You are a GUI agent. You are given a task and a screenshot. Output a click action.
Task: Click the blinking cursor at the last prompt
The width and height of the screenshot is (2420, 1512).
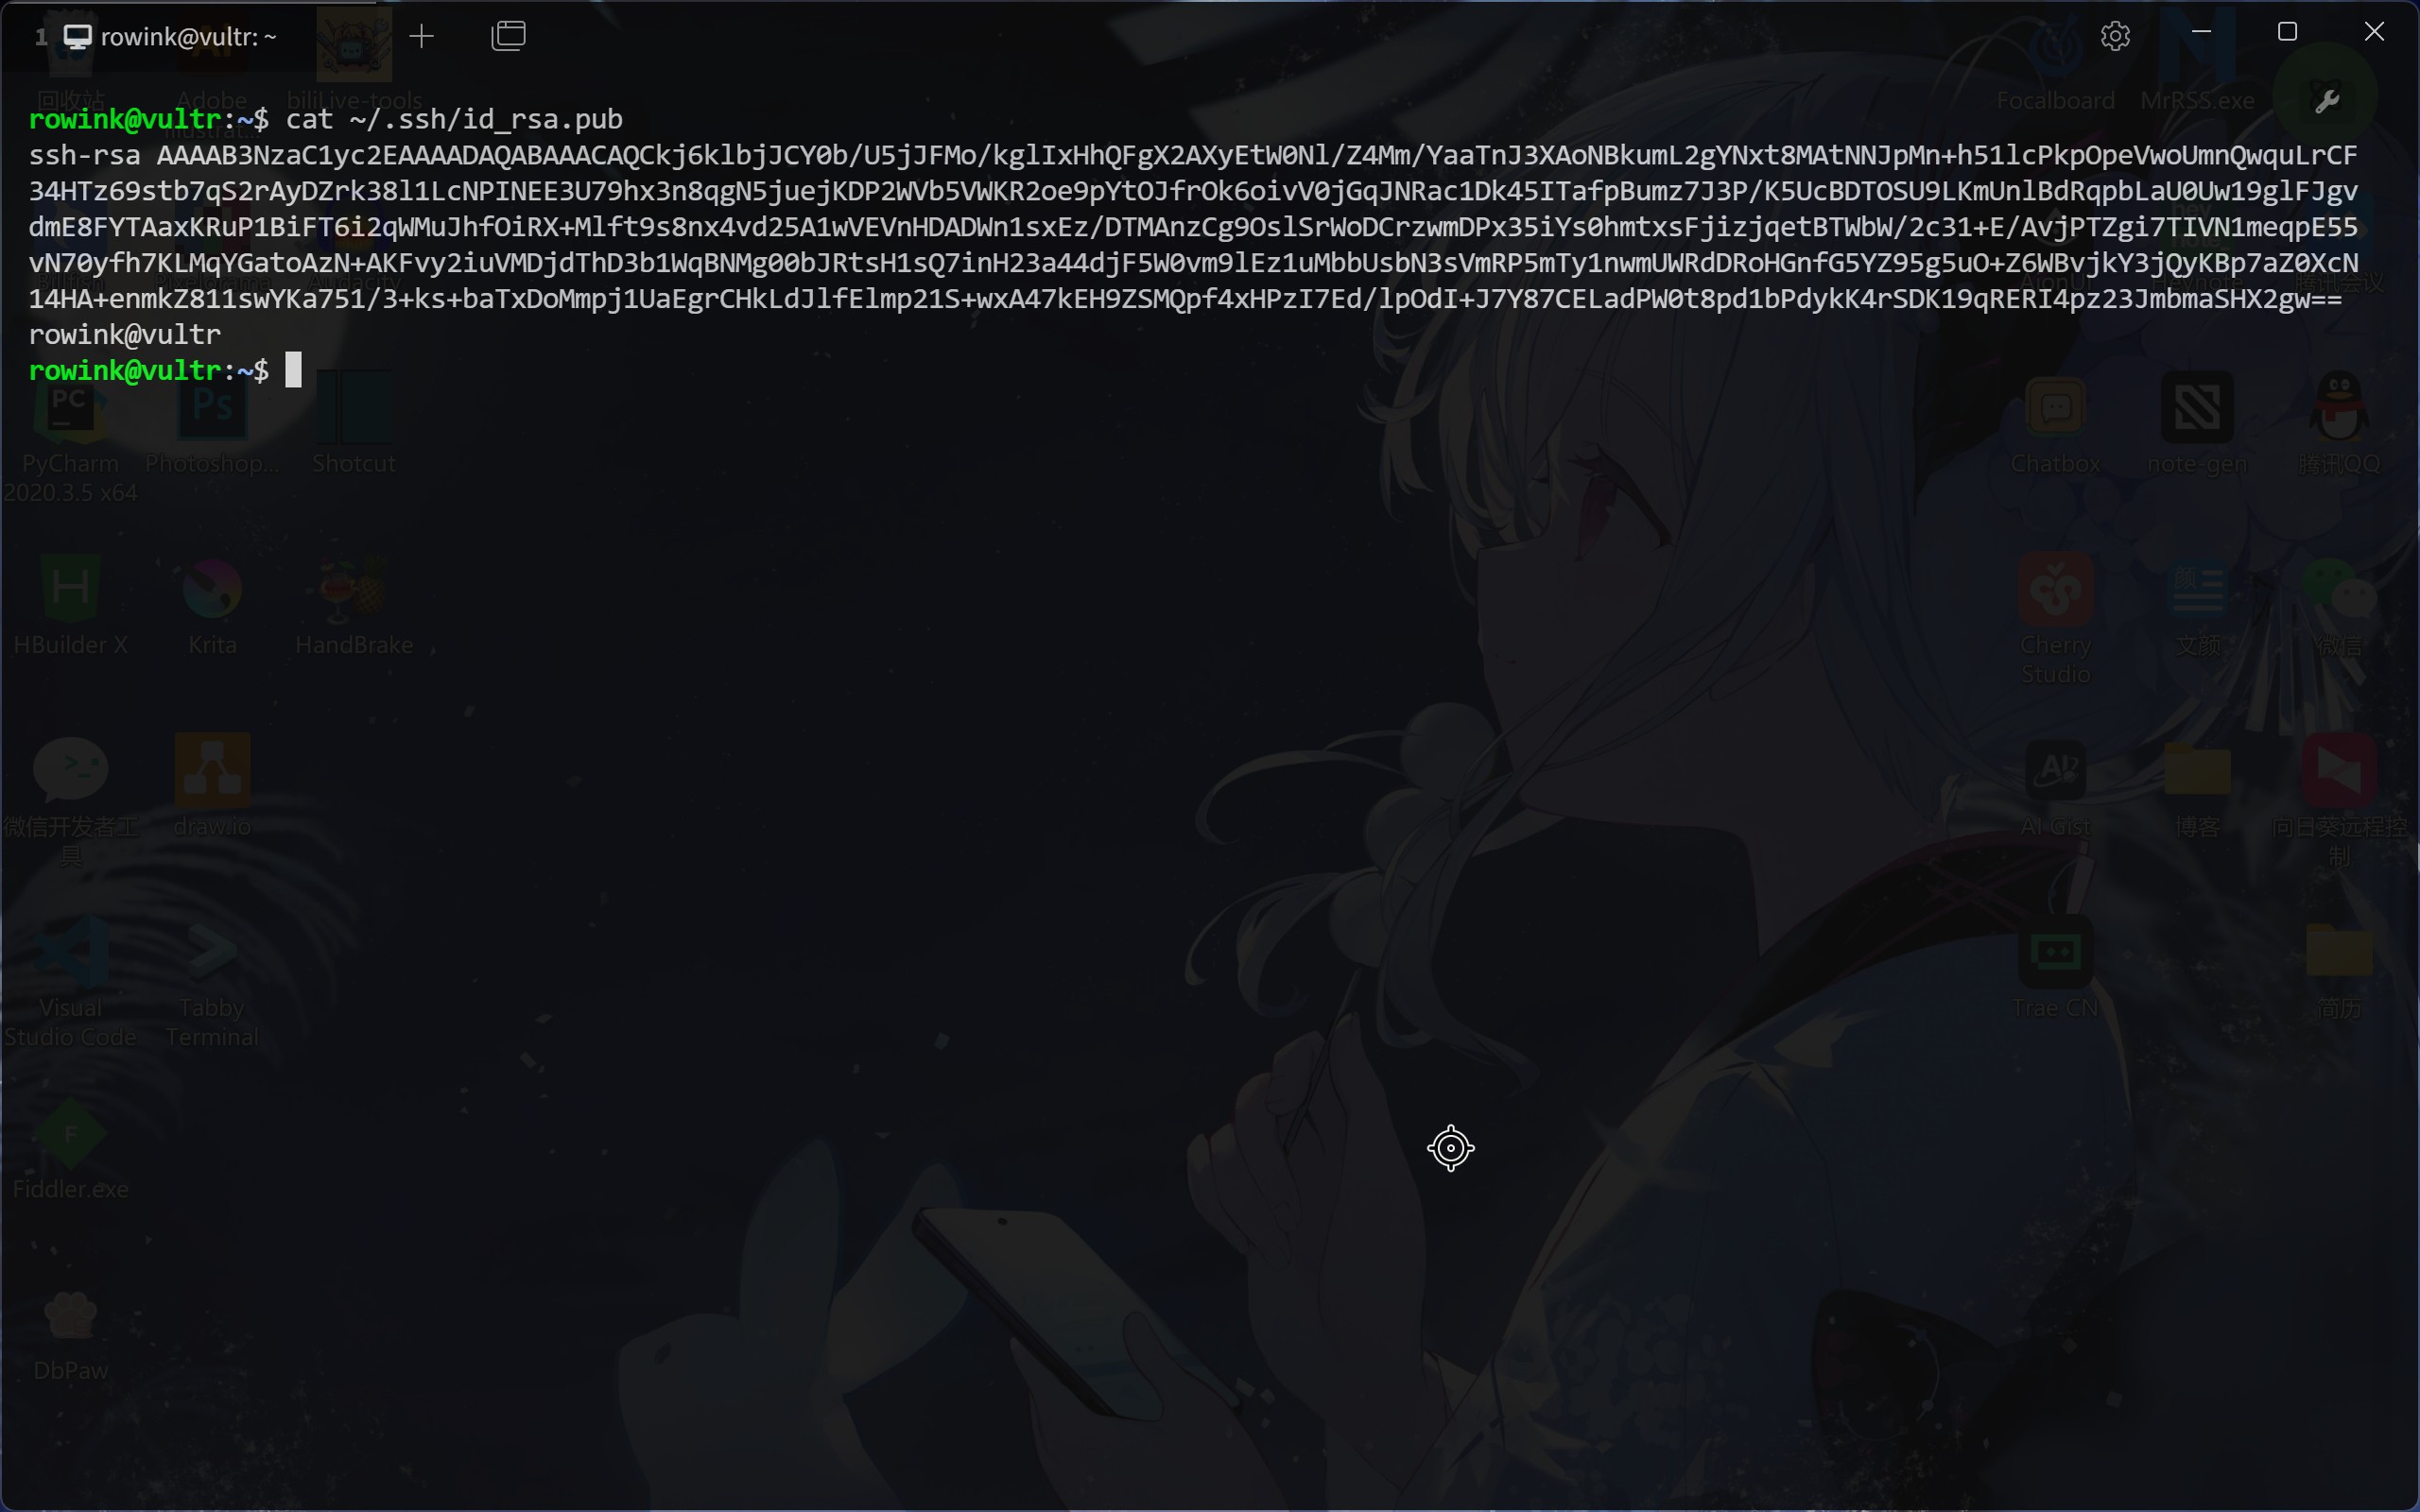pyautogui.click(x=294, y=370)
